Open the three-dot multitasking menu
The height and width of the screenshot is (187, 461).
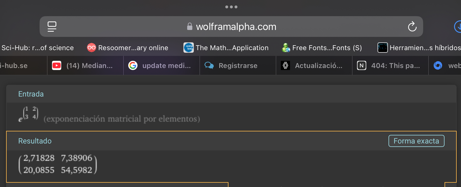coord(231,7)
